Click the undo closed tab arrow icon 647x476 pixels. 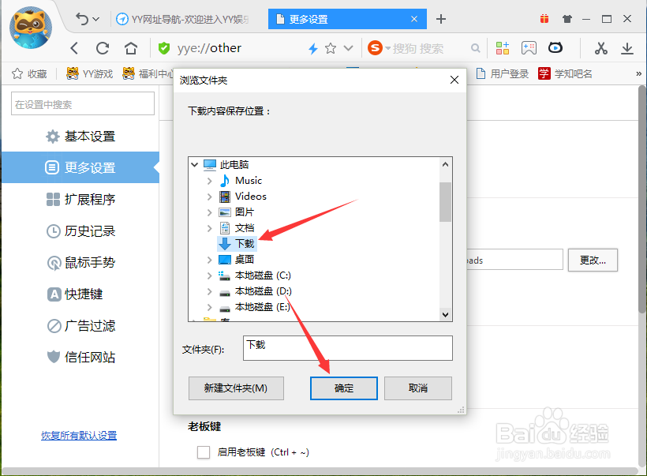click(x=82, y=19)
